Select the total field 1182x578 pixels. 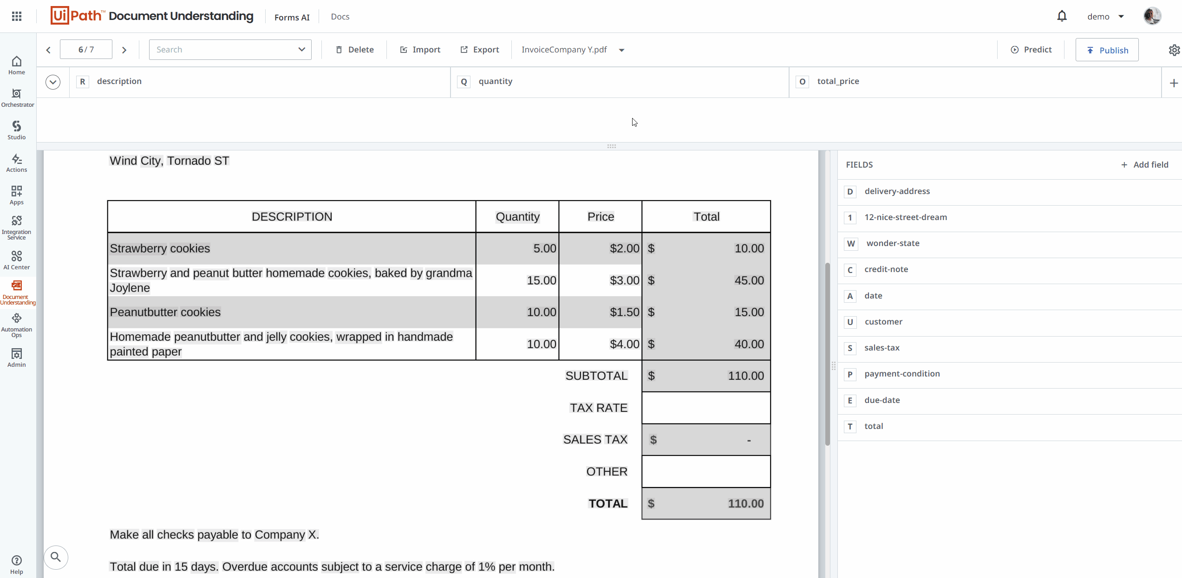click(x=1010, y=427)
